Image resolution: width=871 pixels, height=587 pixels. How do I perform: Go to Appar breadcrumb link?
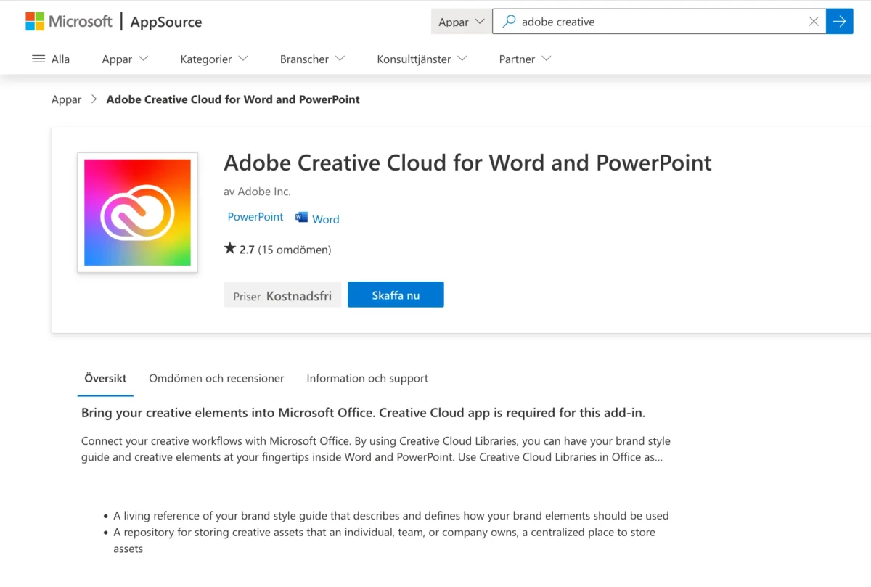point(66,99)
